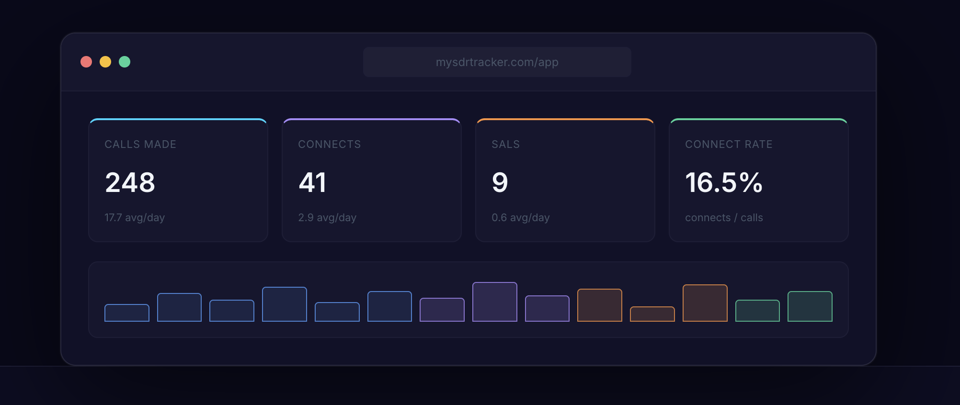Image resolution: width=960 pixels, height=405 pixels.
Task: Click the green maximize window dot
Action: 125,62
